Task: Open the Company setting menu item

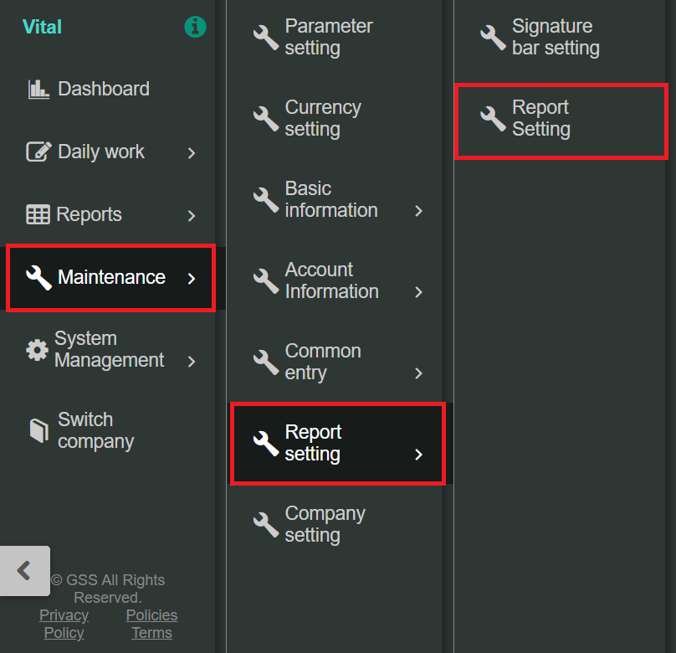Action: [x=325, y=524]
